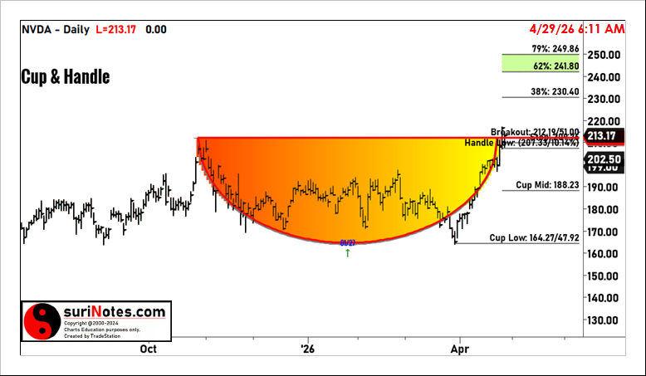Select the Cup Mid: 188.23 level label
The width and height of the screenshot is (646, 376).
546,185
